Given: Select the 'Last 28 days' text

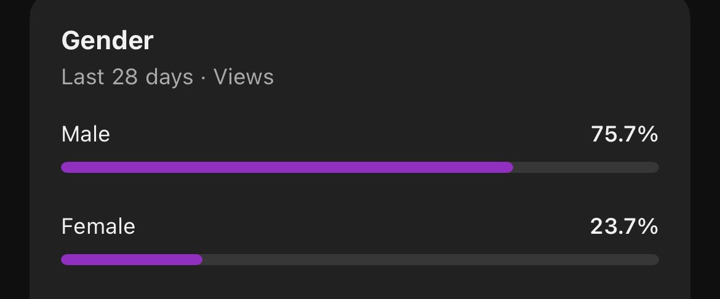Looking at the screenshot, I should [127, 77].
